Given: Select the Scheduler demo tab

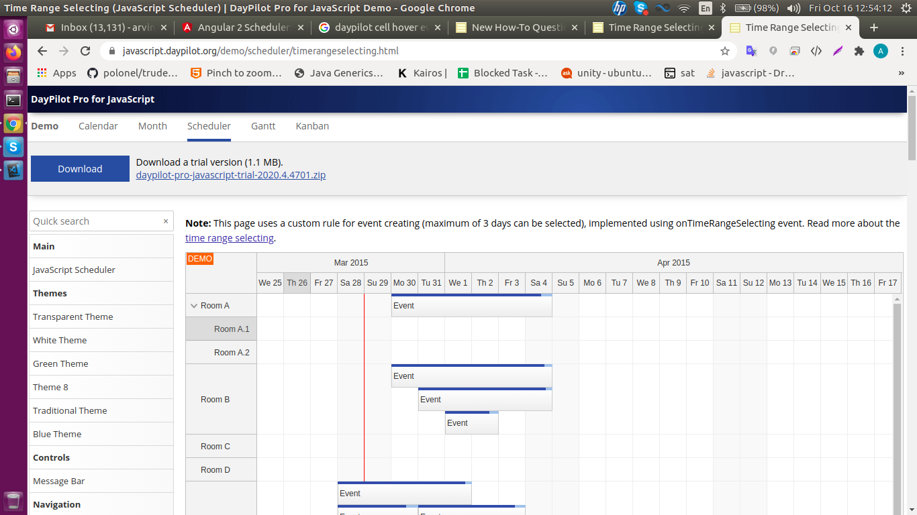Looking at the screenshot, I should click(209, 126).
